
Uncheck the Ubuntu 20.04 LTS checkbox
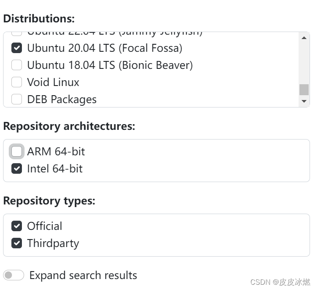click(x=17, y=48)
